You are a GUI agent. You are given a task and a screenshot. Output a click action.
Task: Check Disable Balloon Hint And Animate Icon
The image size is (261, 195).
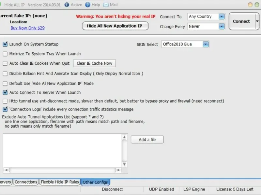[5, 74]
